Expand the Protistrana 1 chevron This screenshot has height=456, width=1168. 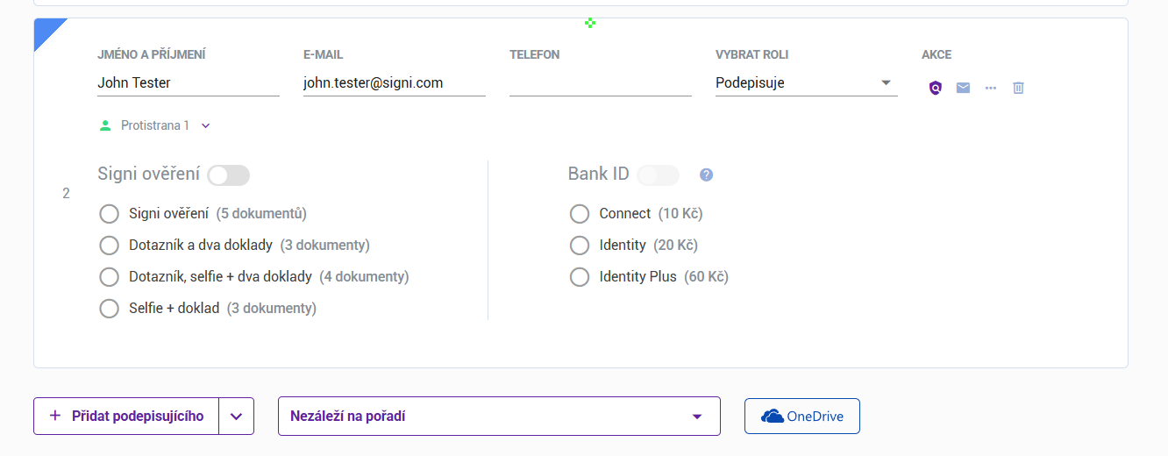pos(206,125)
